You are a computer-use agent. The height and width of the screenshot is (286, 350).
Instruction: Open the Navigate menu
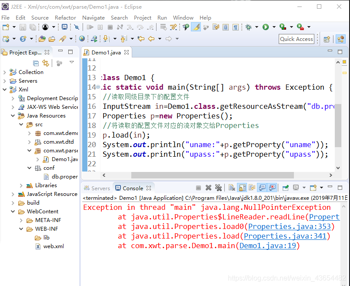93,18
